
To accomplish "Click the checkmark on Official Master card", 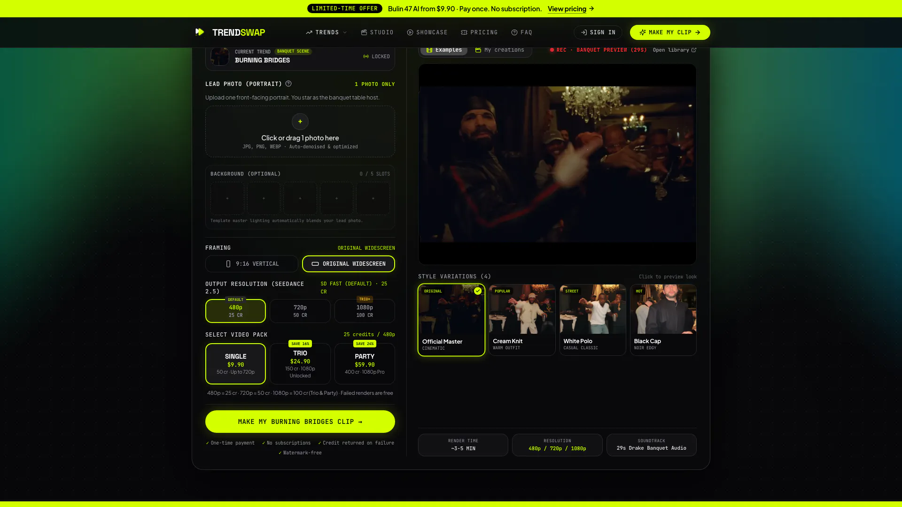I will (x=478, y=291).
